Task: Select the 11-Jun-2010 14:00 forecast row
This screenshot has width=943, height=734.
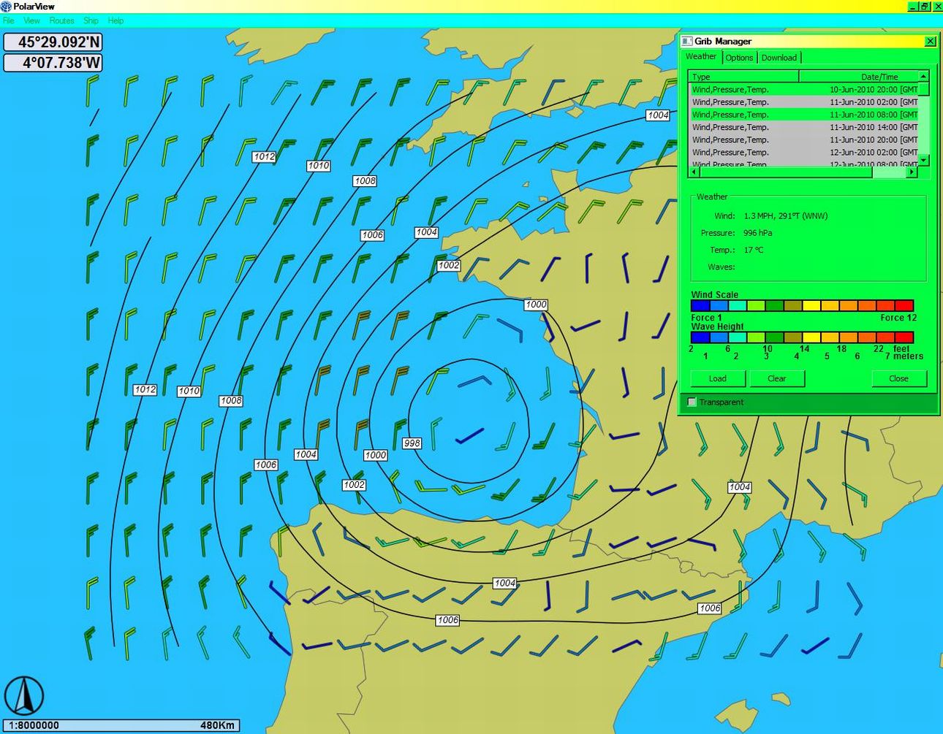Action: point(804,127)
